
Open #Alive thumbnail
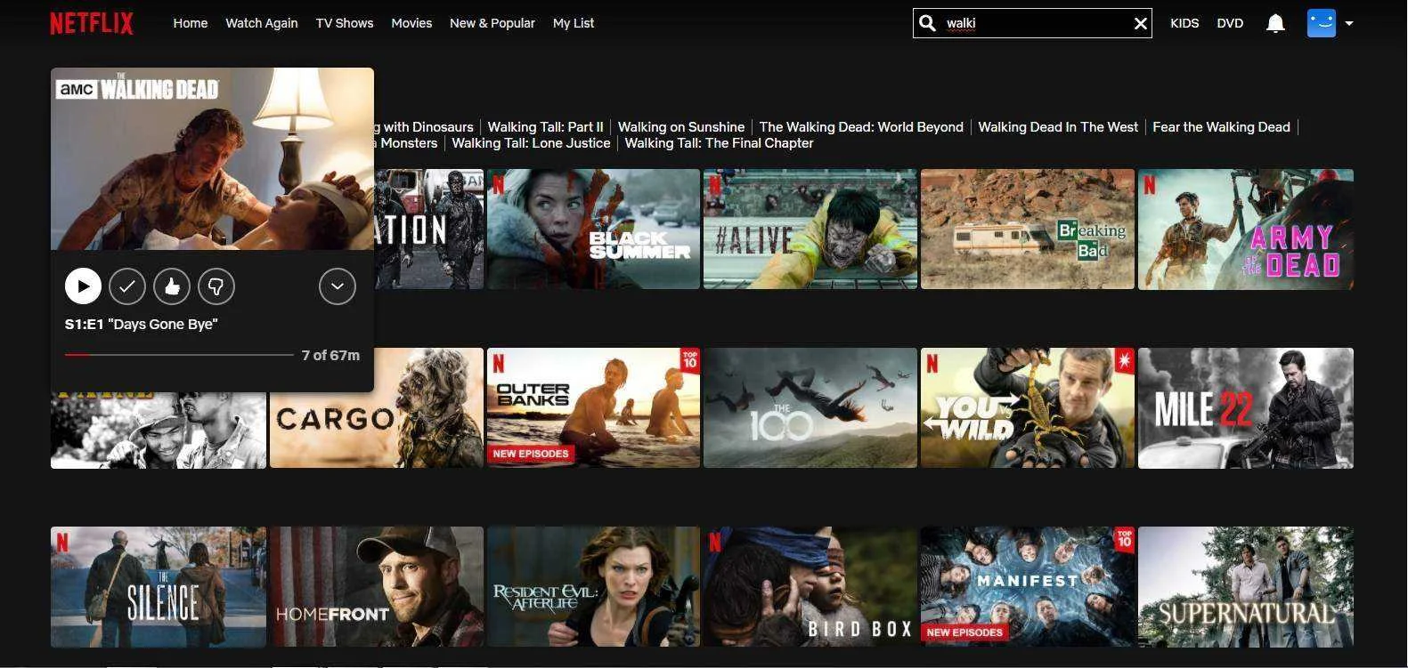tap(810, 229)
